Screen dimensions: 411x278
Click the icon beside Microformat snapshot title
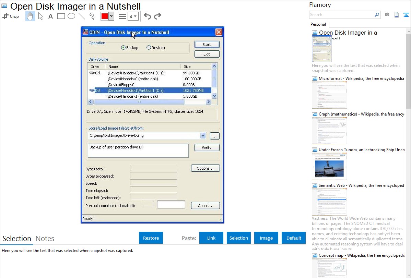(315, 78)
